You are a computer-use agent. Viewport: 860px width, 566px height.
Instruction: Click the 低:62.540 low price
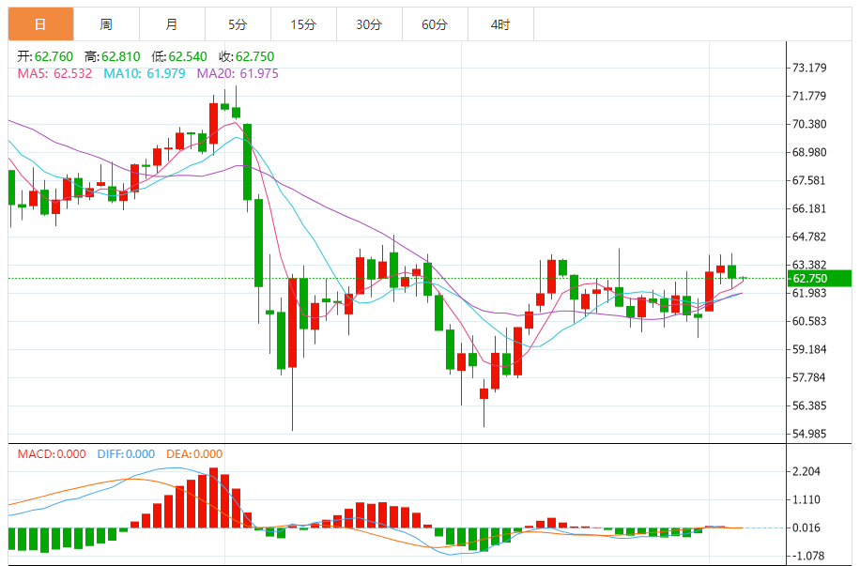(x=179, y=56)
